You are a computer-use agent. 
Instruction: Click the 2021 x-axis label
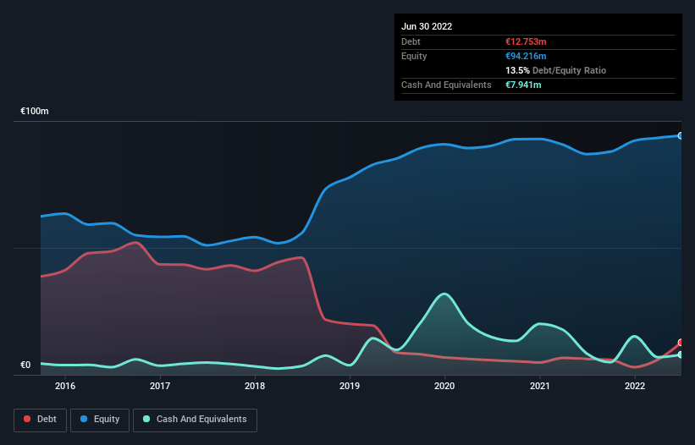[x=540, y=386]
